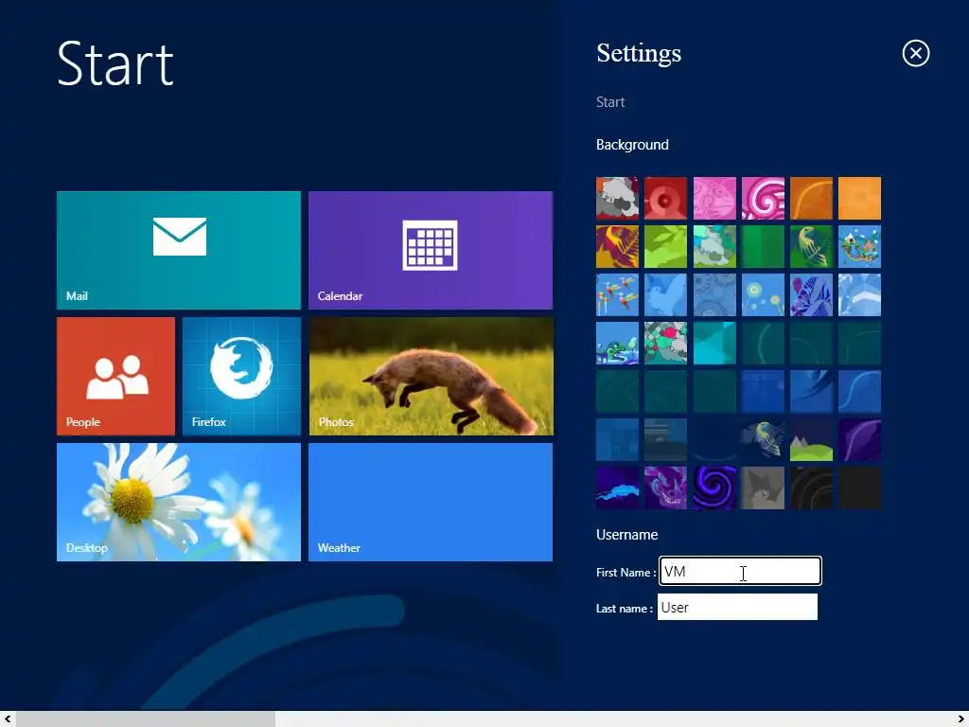Choose the colorful floating town background

click(x=859, y=247)
